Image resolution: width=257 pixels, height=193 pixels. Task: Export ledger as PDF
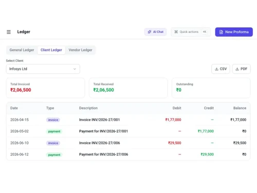tap(241, 69)
